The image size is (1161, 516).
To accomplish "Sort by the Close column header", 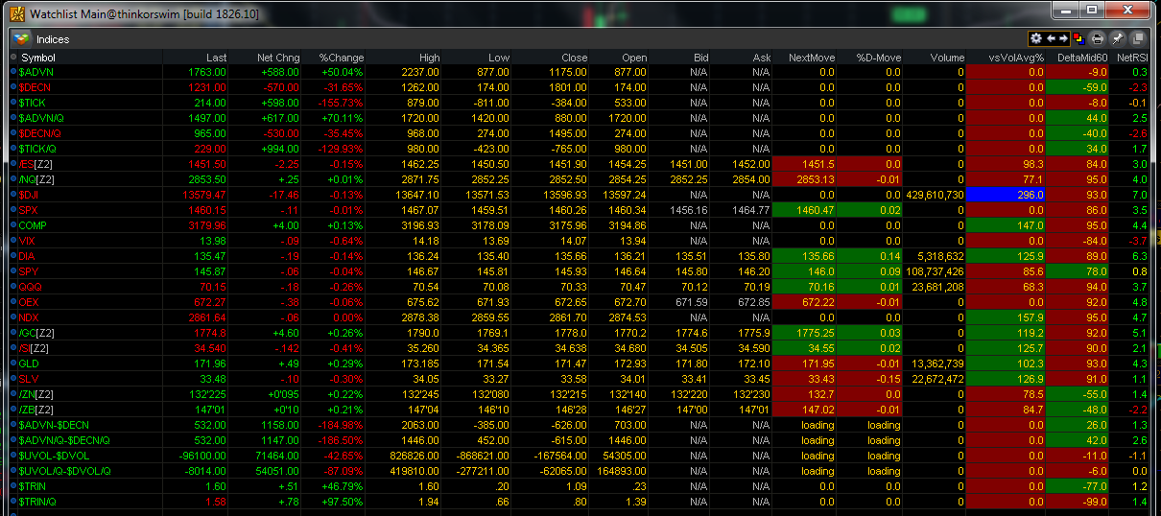I will click(x=574, y=58).
